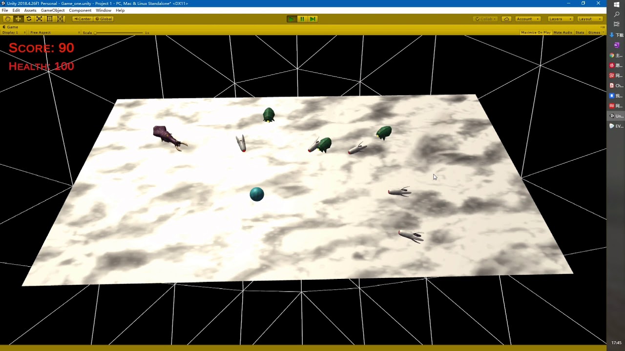Open the Free Aspect dropdown
Image resolution: width=625 pixels, height=351 pixels.
point(54,33)
